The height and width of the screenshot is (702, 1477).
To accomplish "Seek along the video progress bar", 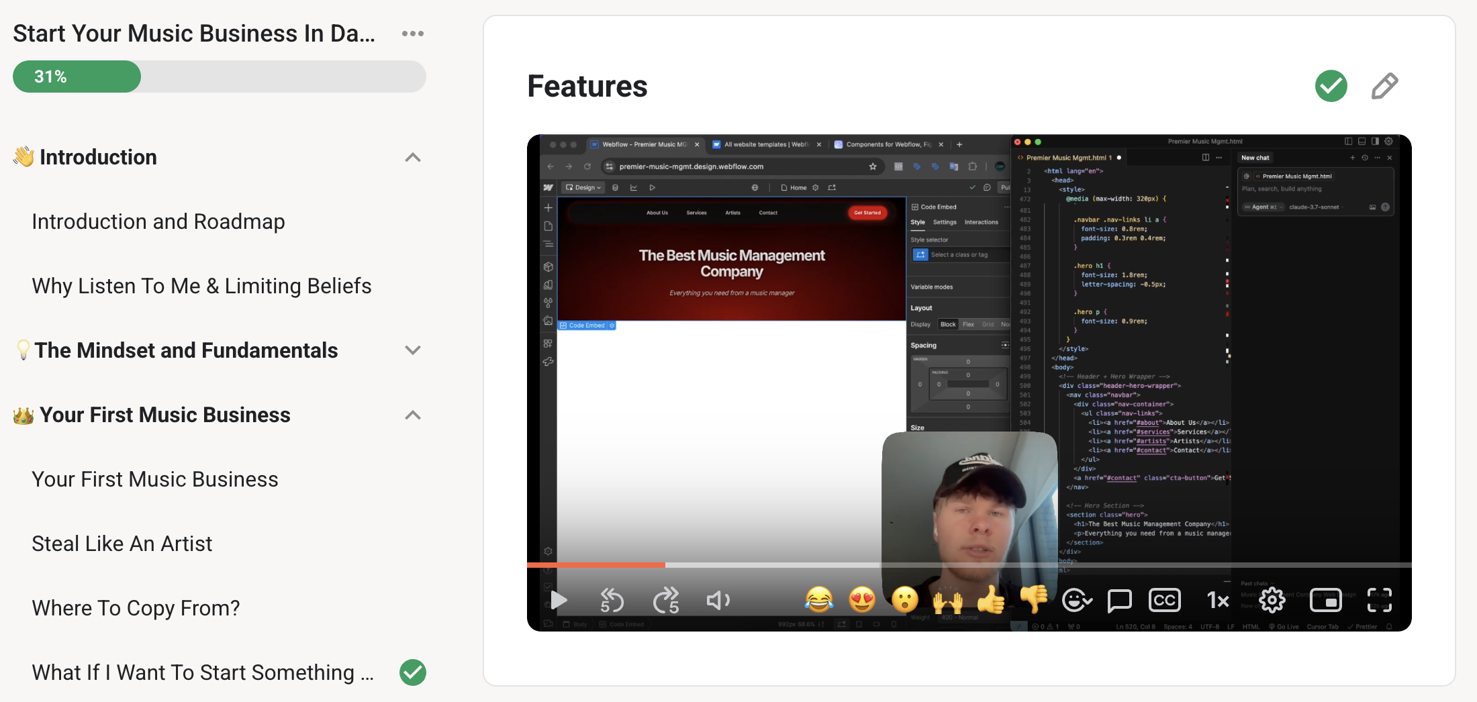I will (x=969, y=565).
